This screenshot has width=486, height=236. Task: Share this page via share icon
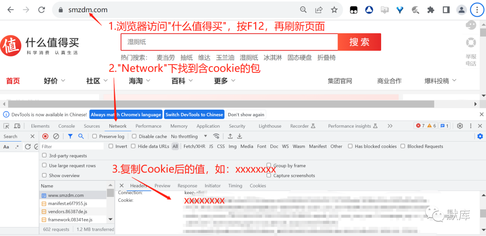coord(319,10)
